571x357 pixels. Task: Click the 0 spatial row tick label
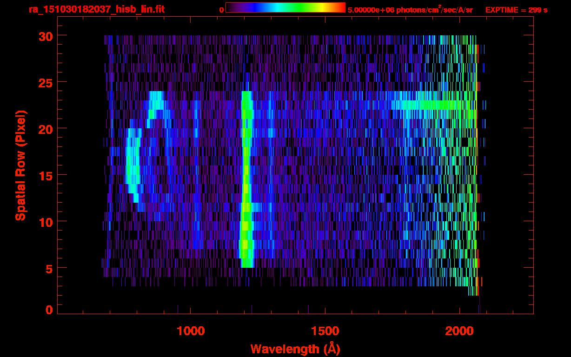point(49,310)
